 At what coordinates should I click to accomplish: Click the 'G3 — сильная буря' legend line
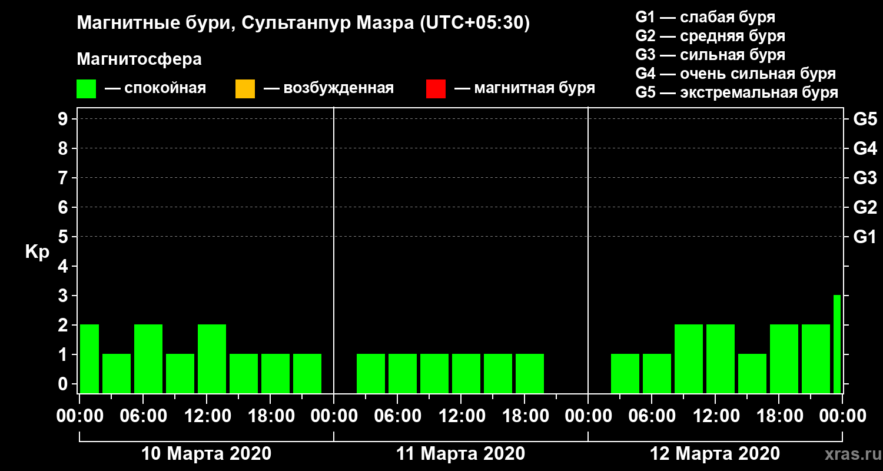(x=711, y=55)
